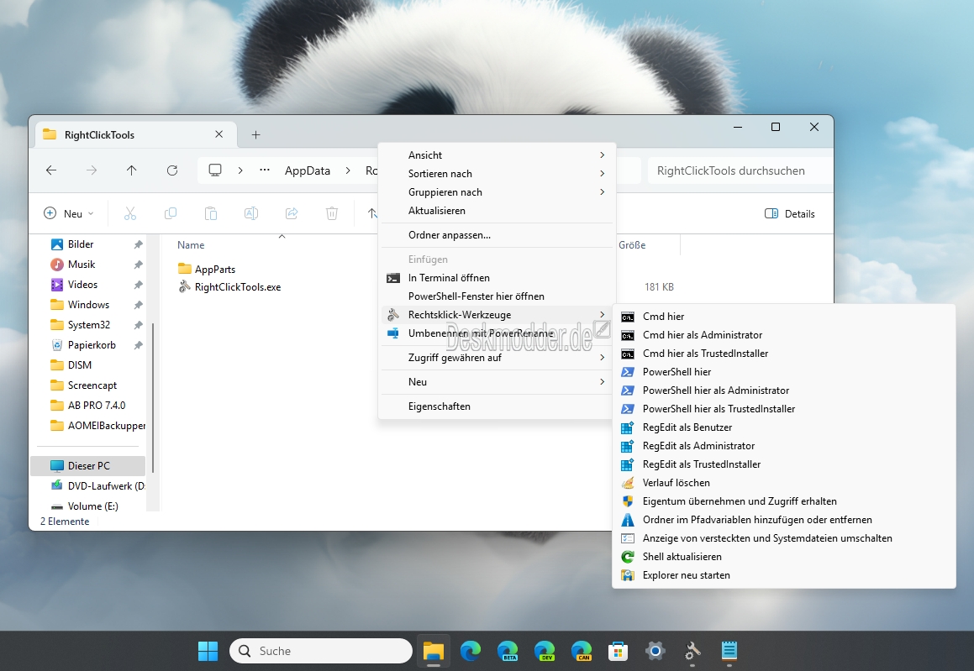The width and height of the screenshot is (974, 671).
Task: Expand the Gruppieren nach submenu
Action: 497,192
